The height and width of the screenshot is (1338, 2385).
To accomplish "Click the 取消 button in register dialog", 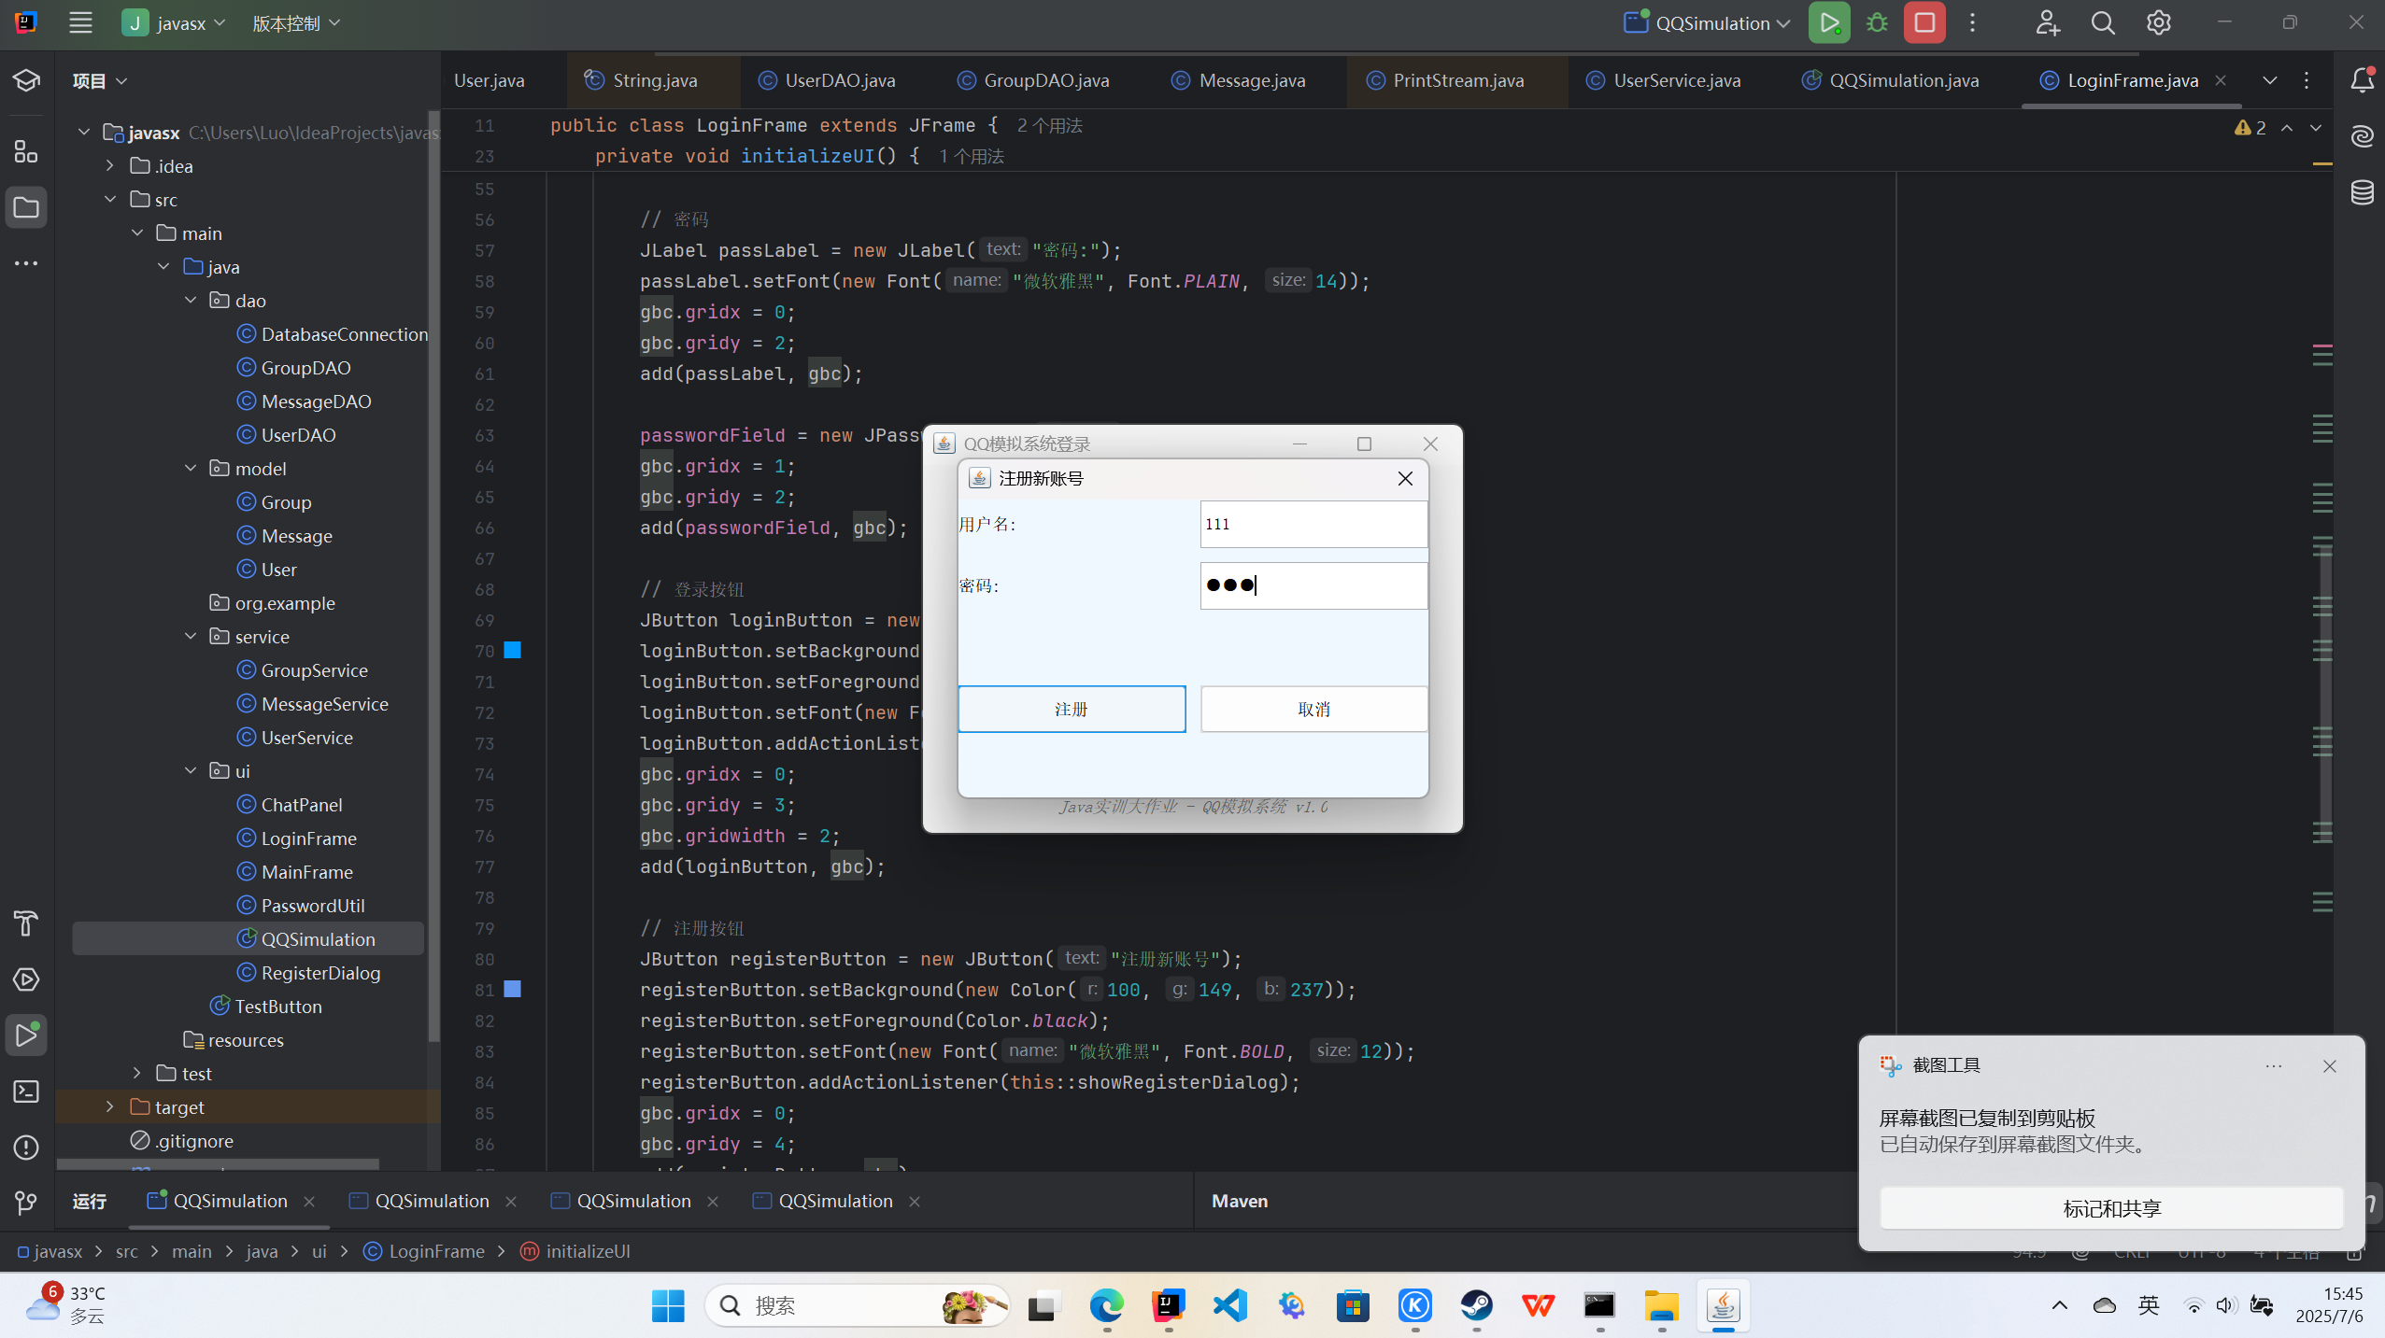I will pyautogui.click(x=1313, y=710).
